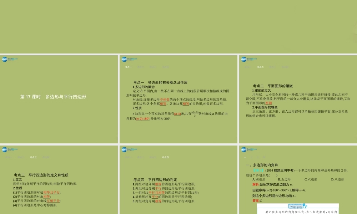Image resolution: width=357 pixels, height=214 pixels.
Task: Click the logo on the 多边形的内角和 slide
Action: tap(249, 149)
